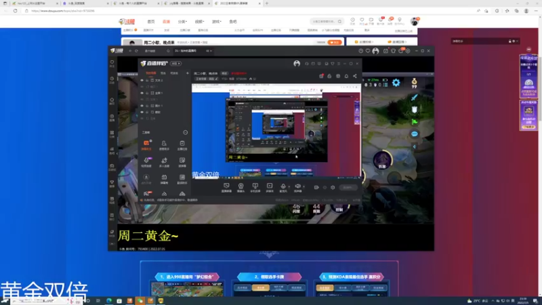Open the 弹幕秀 toolbox tool

(x=164, y=179)
